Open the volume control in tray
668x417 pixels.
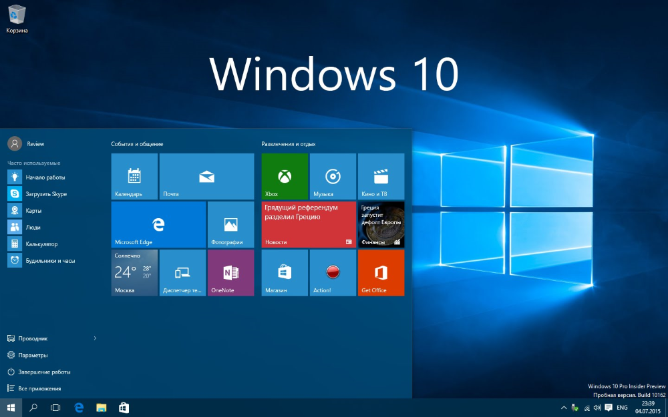(x=597, y=407)
